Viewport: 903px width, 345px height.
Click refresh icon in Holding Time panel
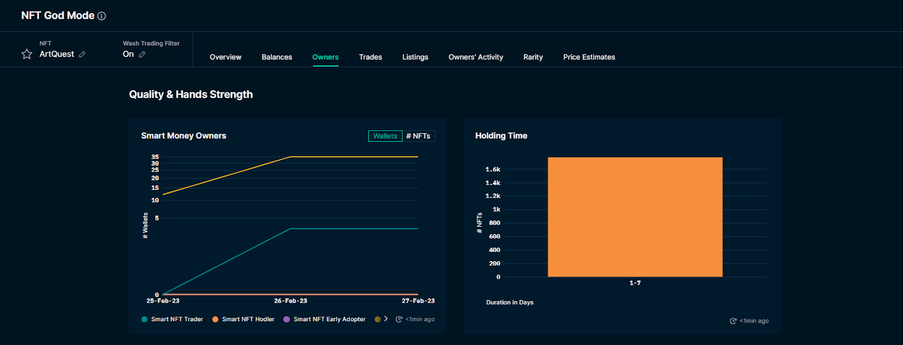click(733, 321)
